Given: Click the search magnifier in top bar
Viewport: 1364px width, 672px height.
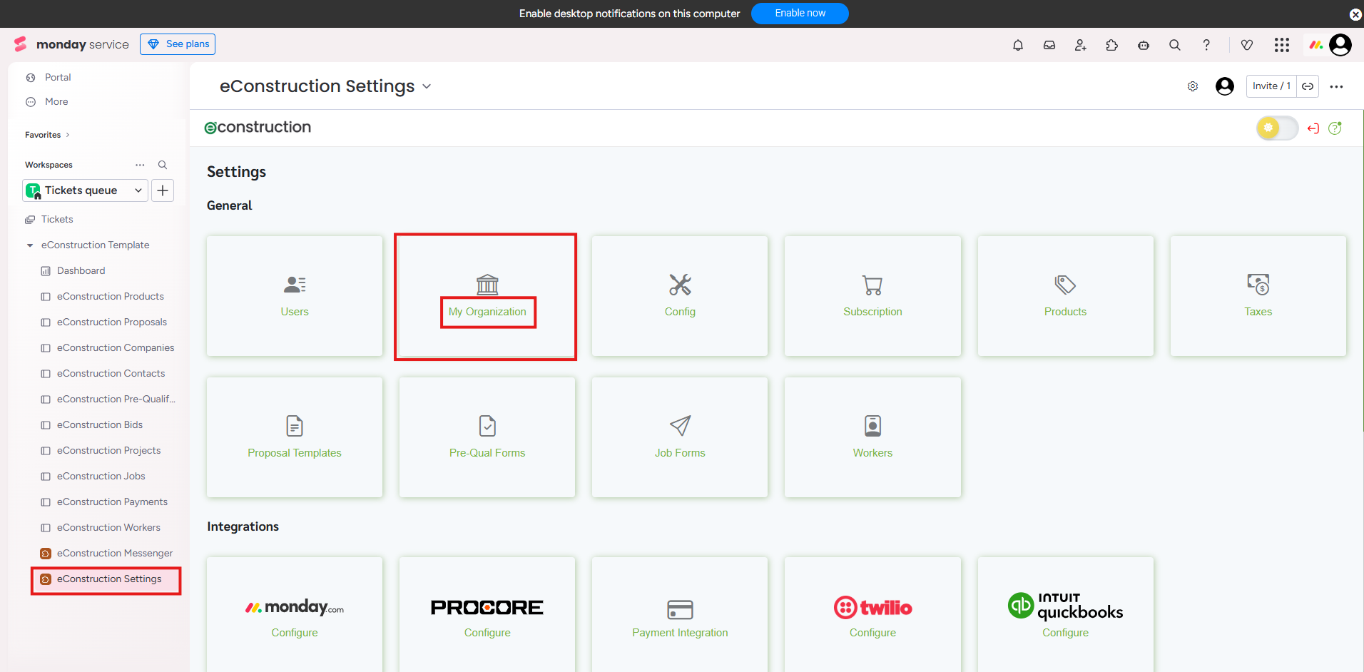Looking at the screenshot, I should pos(1175,45).
